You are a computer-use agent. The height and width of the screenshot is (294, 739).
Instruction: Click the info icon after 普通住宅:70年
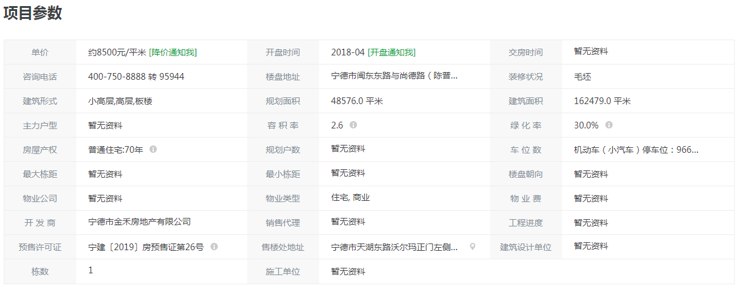153,149
